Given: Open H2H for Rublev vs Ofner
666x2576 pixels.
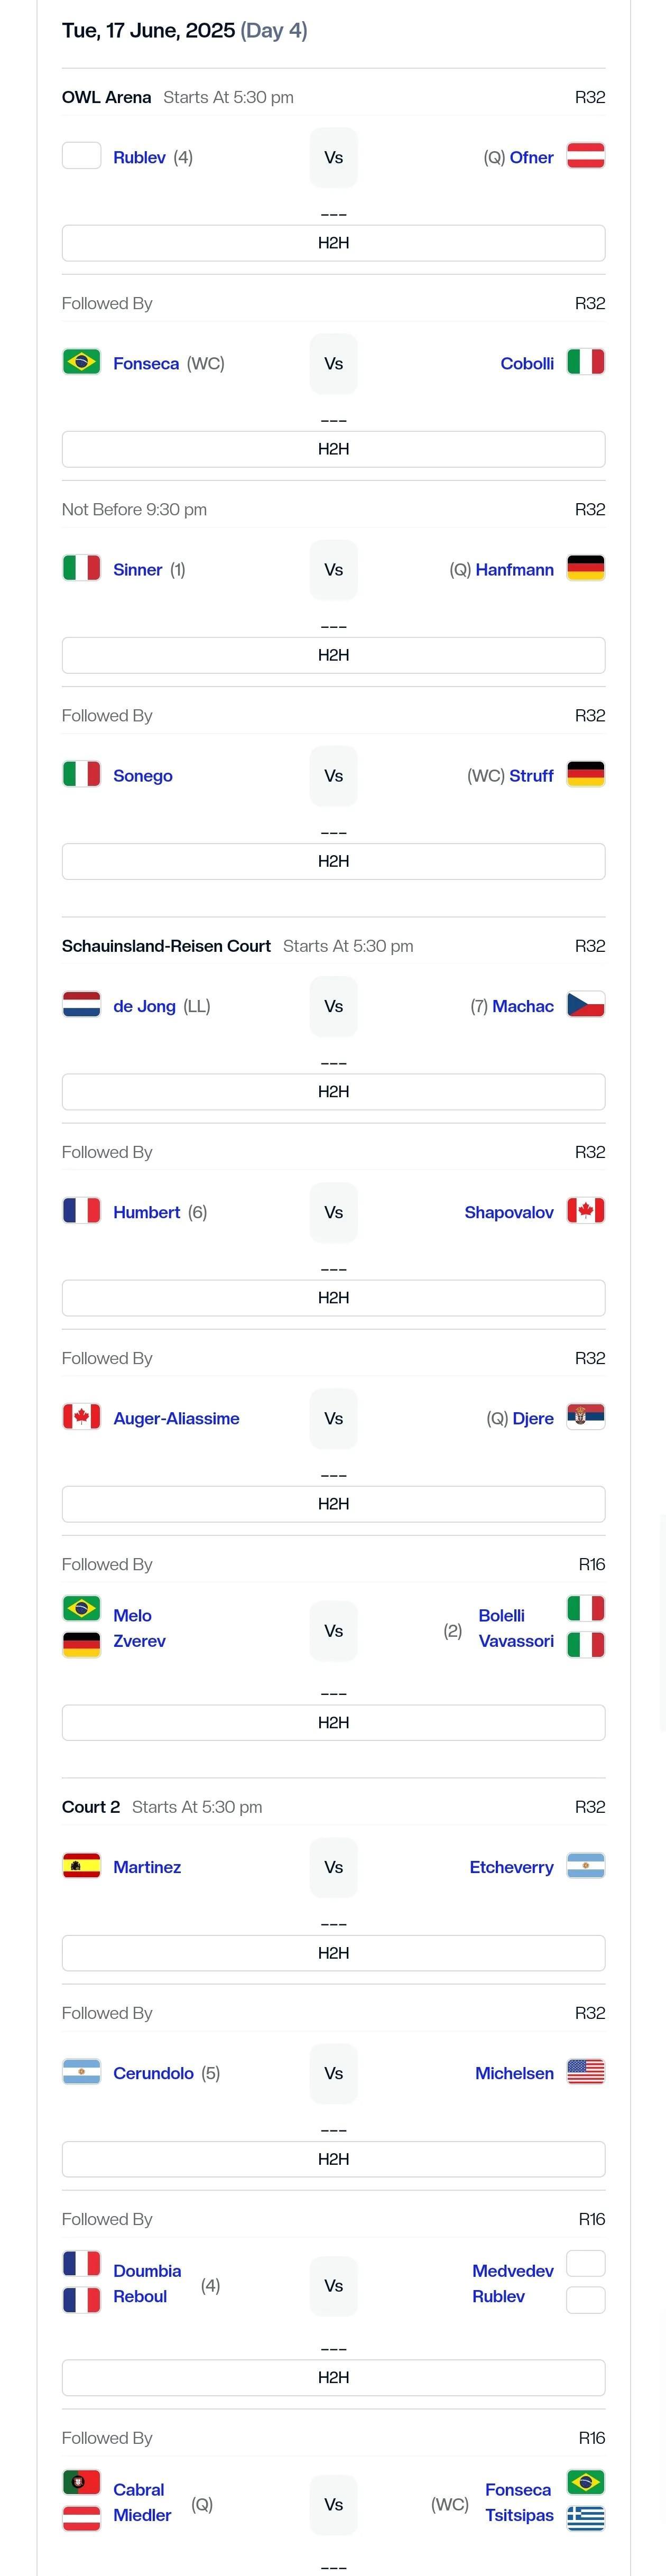Looking at the screenshot, I should [333, 243].
